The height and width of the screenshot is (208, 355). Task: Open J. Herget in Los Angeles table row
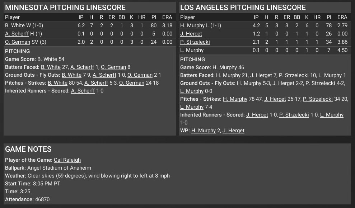tap(191, 34)
